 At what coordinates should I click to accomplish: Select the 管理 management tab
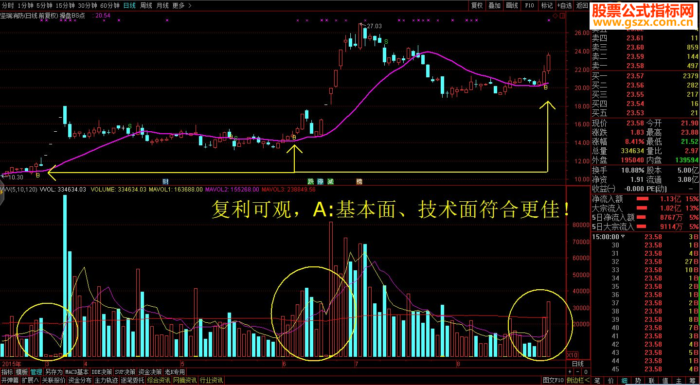tap(36, 372)
